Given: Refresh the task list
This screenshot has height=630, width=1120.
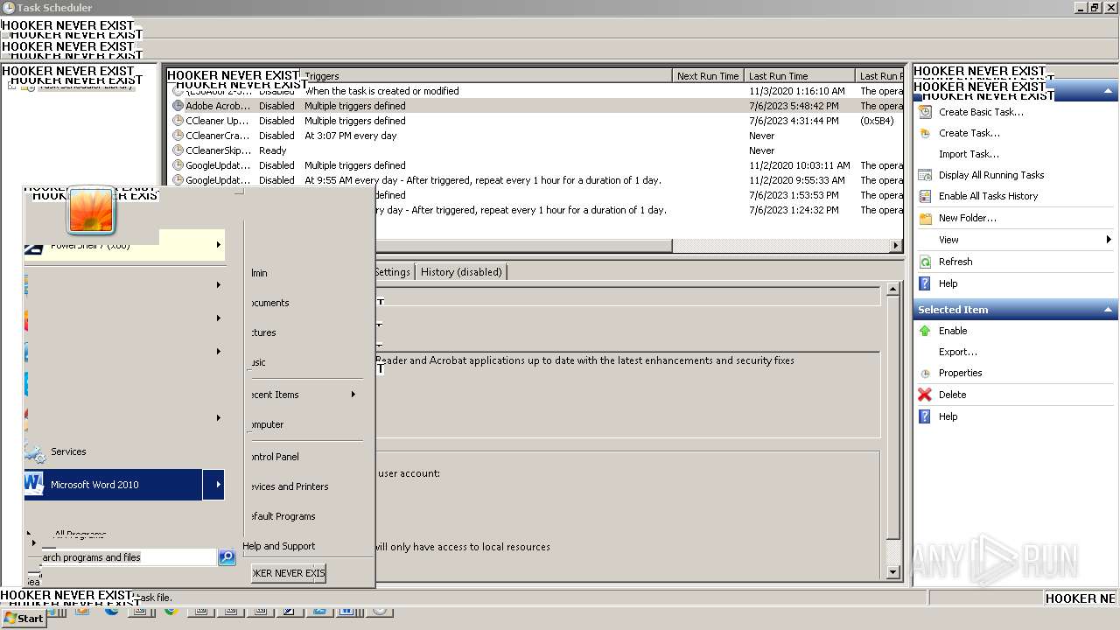Looking at the screenshot, I should [x=955, y=262].
